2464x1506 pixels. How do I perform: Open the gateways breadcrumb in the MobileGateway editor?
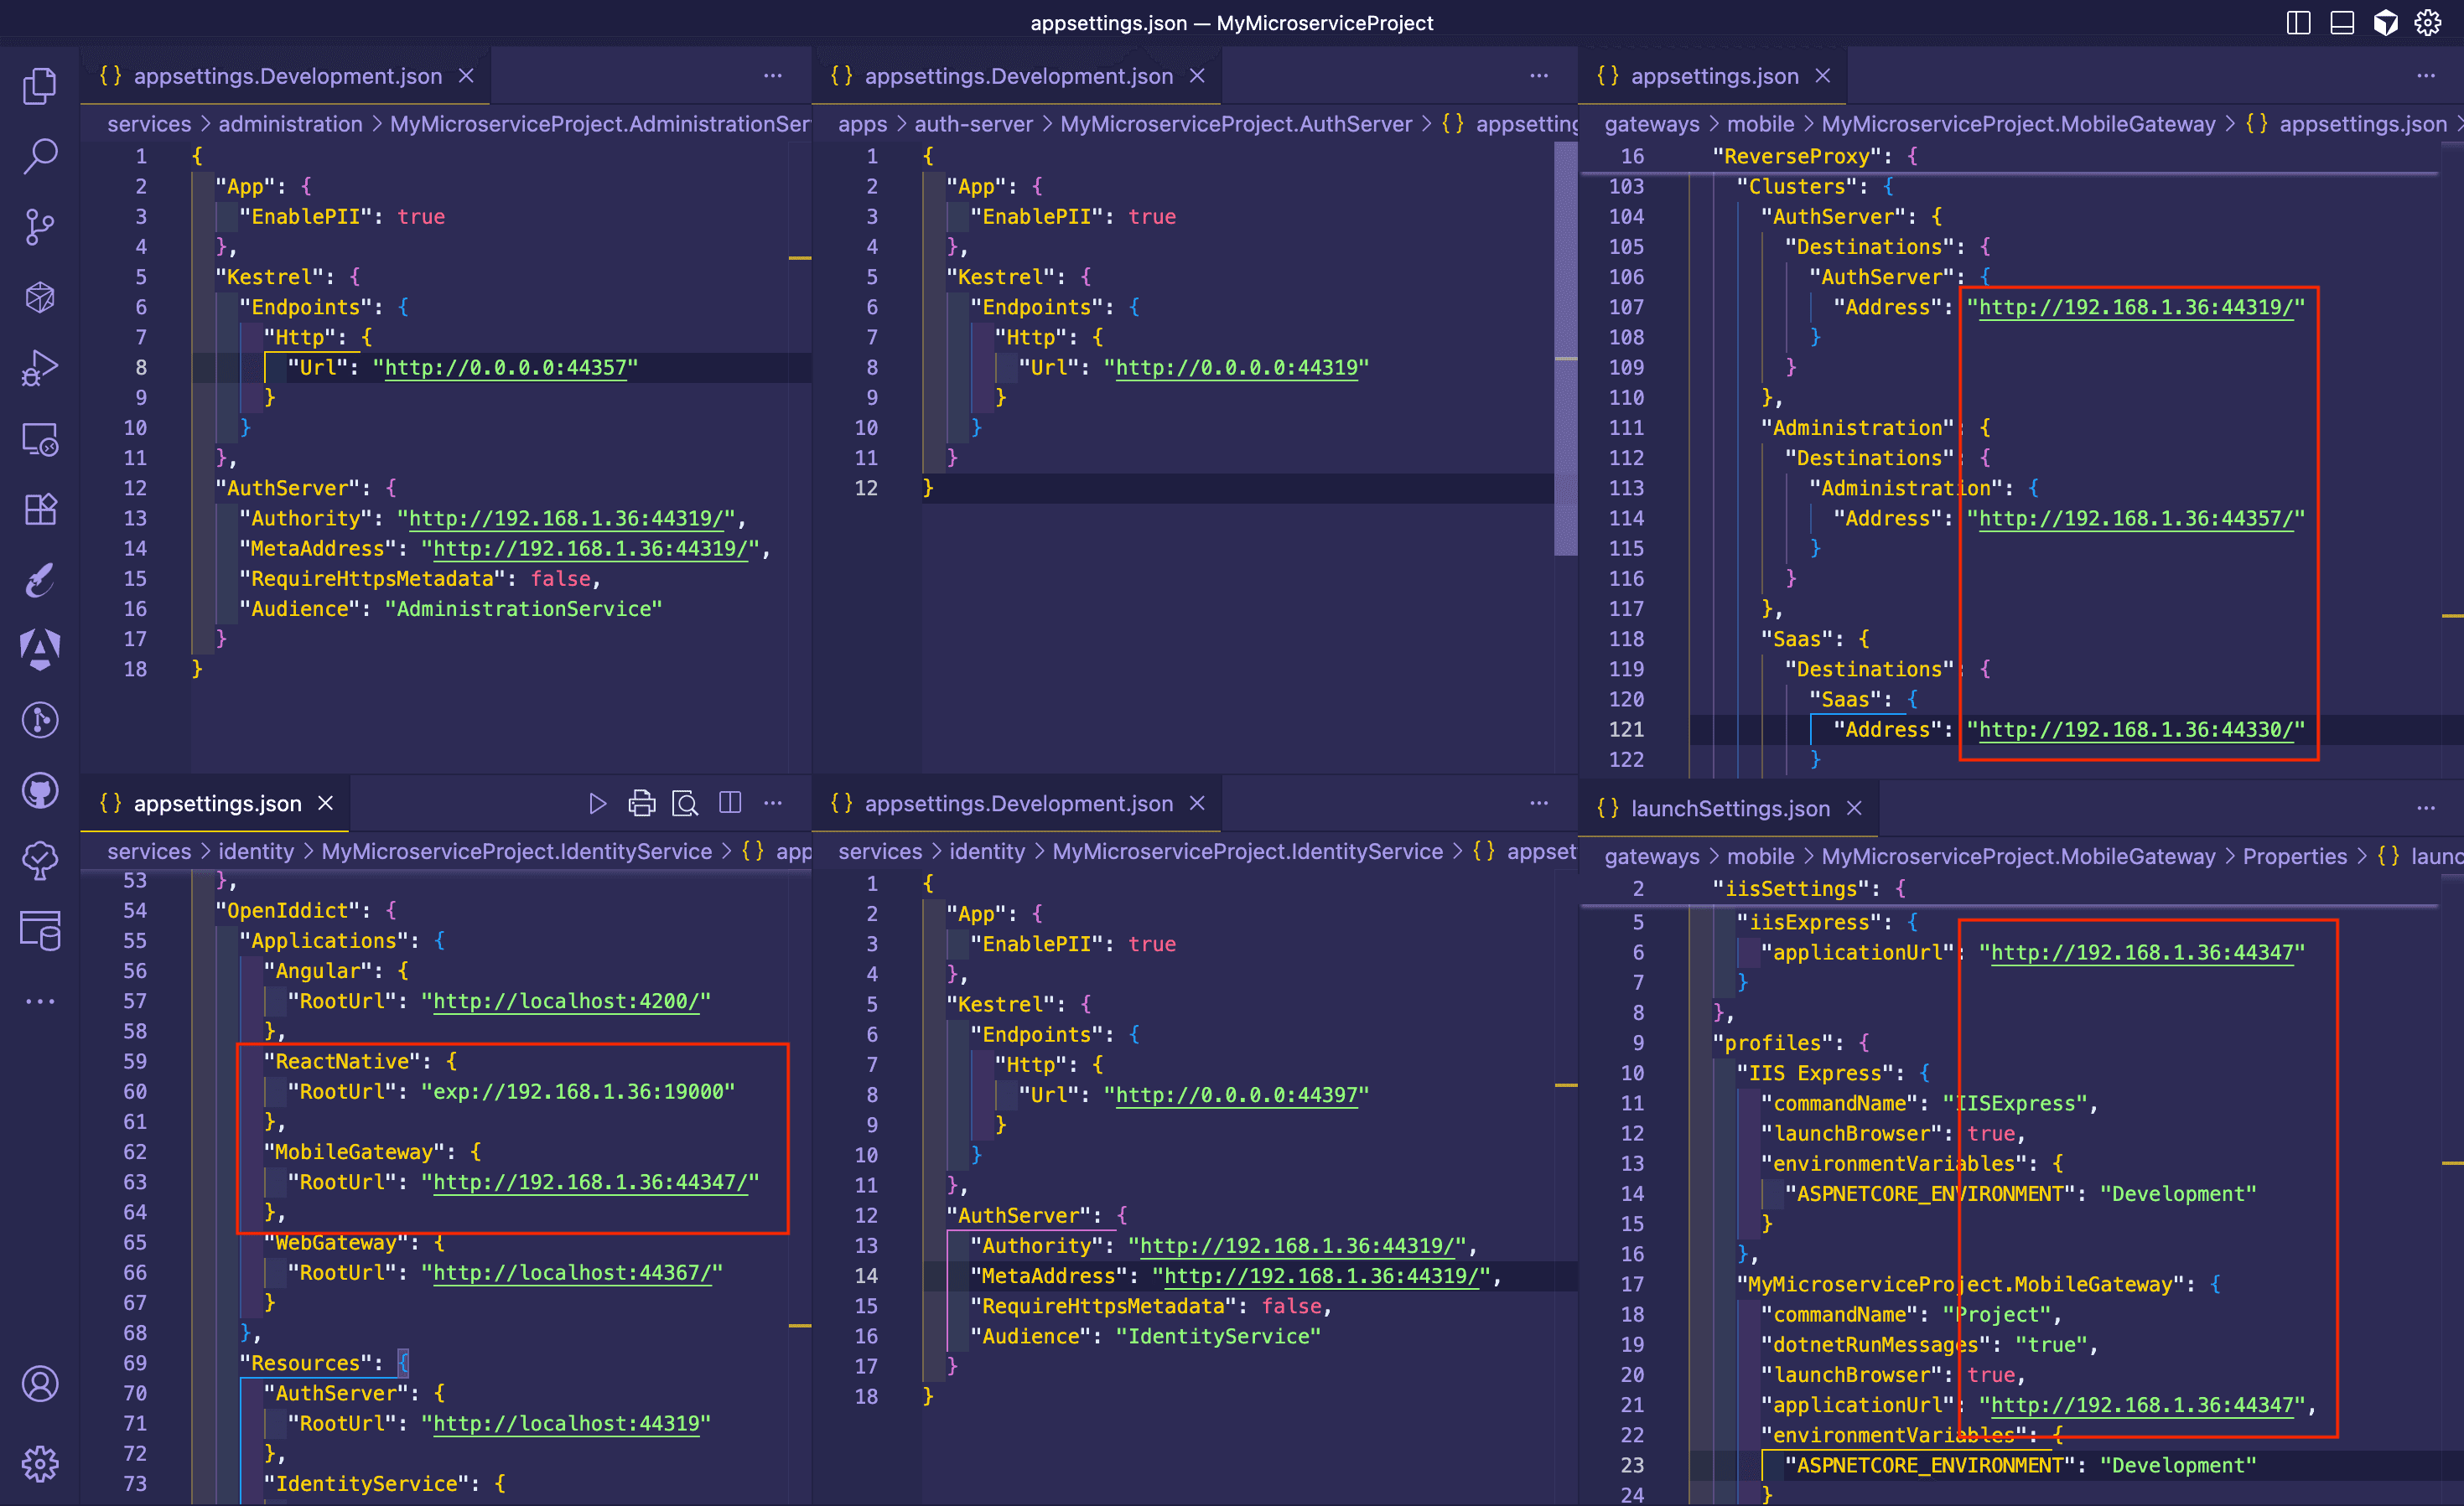click(x=1652, y=124)
